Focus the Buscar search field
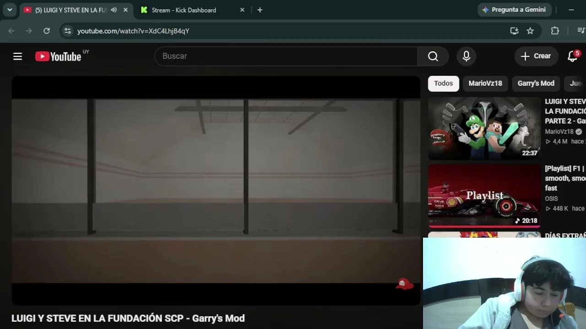Screen dimensions: 586x329 tap(286, 56)
